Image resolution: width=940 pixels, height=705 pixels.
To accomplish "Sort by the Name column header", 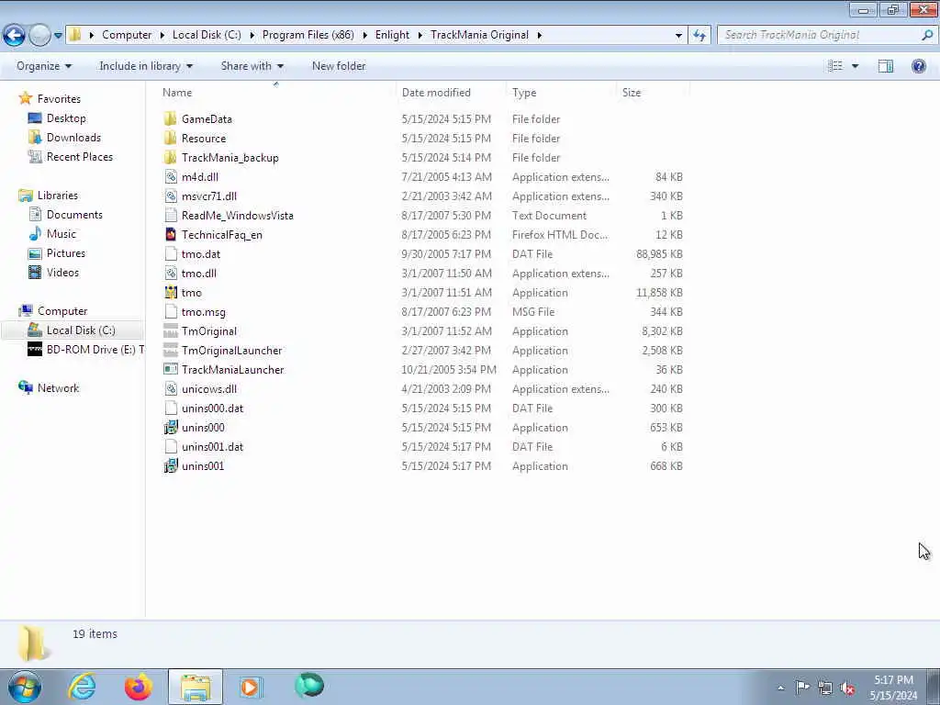I will [x=177, y=93].
